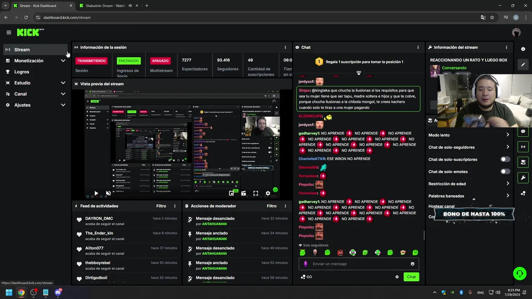This screenshot has width=532, height=299.
Task: Open the hamburger menu beside Kick logo
Action: pos(9,32)
